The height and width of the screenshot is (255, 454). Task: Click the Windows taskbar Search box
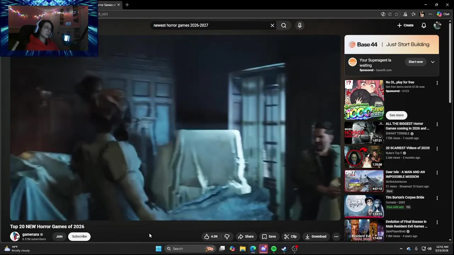[x=191, y=249]
